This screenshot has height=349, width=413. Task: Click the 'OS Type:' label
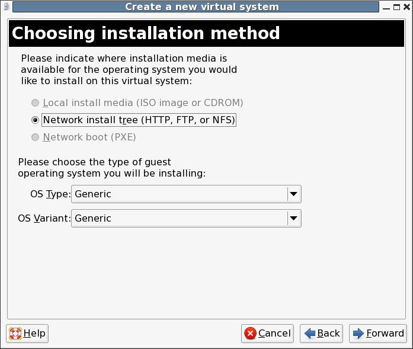click(50, 194)
